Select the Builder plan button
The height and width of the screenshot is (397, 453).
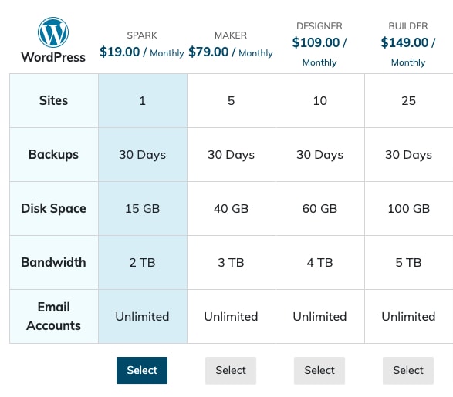point(408,370)
